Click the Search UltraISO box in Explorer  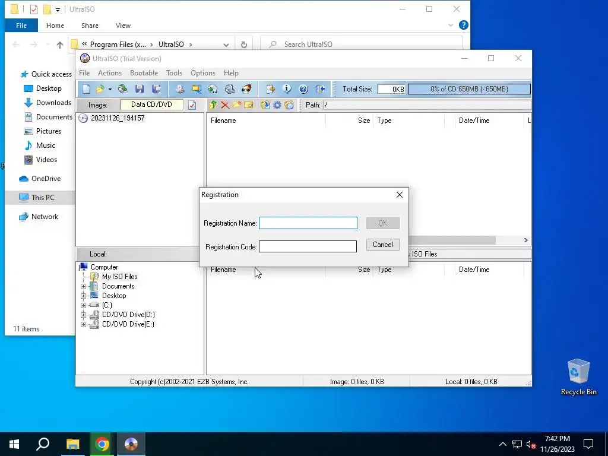pyautogui.click(x=362, y=44)
